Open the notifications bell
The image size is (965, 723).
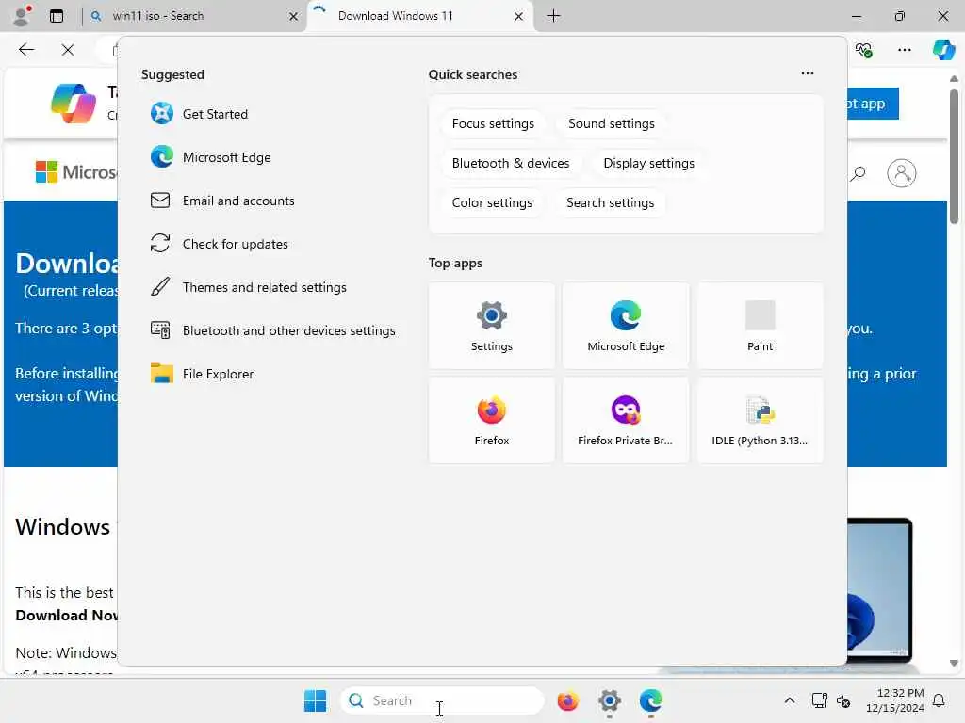pyautogui.click(x=940, y=700)
